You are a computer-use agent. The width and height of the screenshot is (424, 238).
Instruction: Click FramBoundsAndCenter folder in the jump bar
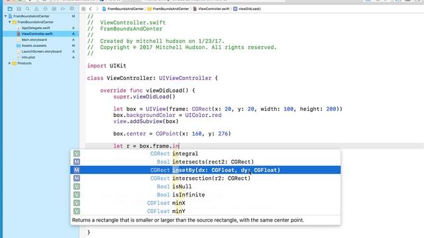click(168, 9)
